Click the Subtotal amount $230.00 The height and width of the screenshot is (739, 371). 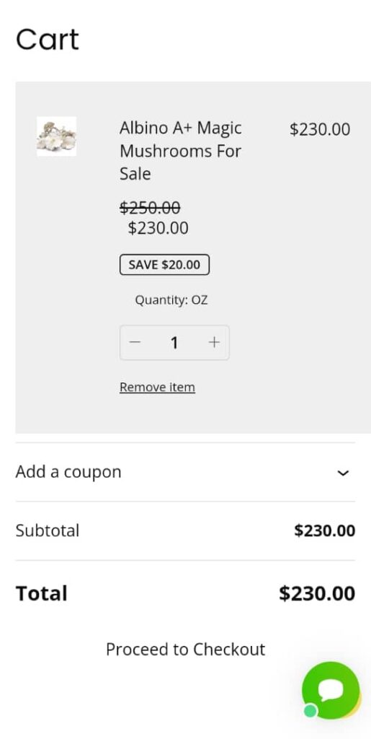325,530
